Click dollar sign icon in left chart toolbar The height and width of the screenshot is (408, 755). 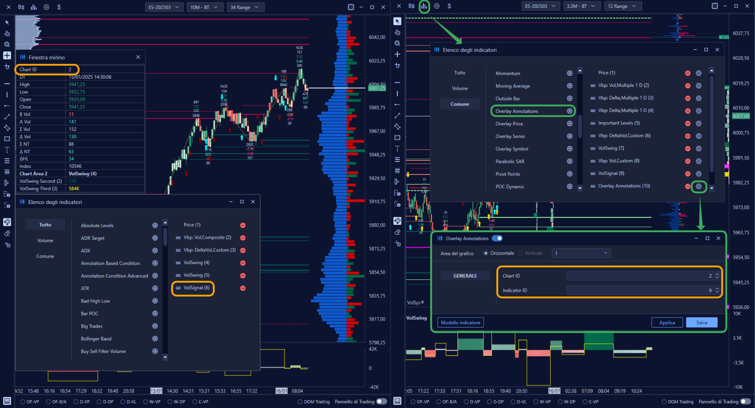click(x=59, y=7)
